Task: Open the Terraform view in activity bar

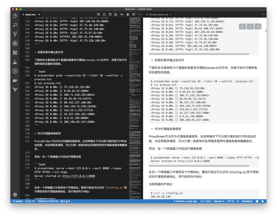Action: coord(15,90)
